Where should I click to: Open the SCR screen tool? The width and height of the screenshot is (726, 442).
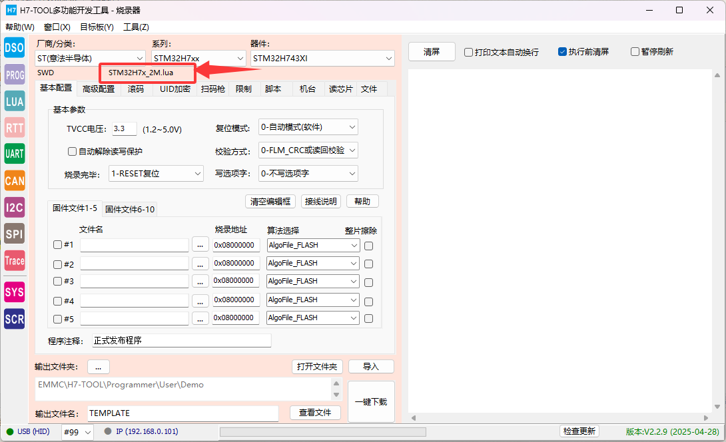click(x=15, y=319)
